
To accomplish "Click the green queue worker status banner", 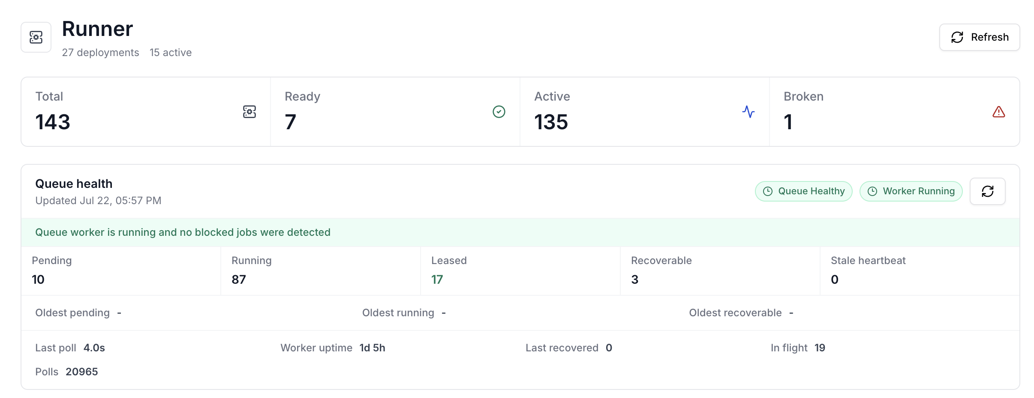I will [520, 232].
